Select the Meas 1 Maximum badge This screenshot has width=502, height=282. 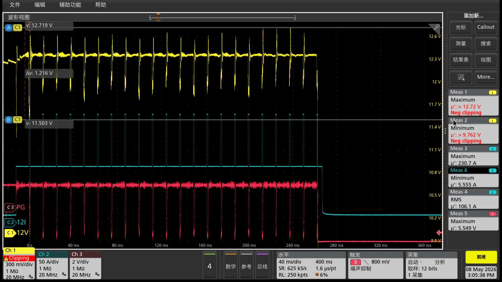point(473,102)
